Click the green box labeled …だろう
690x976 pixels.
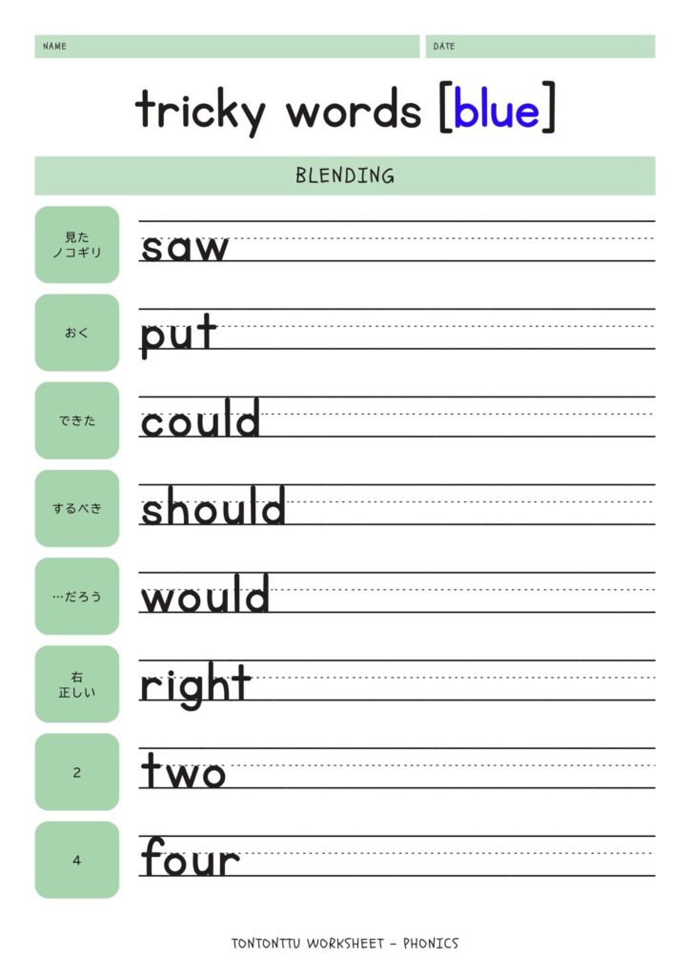[x=77, y=597]
